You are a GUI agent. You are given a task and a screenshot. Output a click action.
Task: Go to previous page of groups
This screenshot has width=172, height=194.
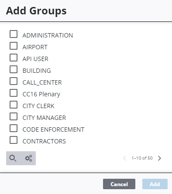pyautogui.click(x=124, y=158)
